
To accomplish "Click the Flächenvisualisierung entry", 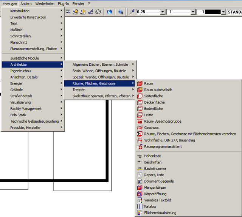I will pos(160,213).
